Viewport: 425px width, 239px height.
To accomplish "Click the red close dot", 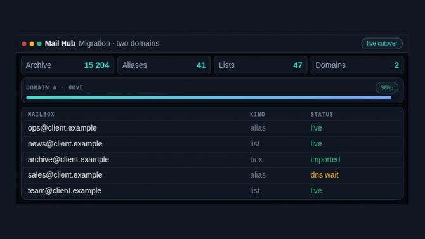I will (x=24, y=44).
